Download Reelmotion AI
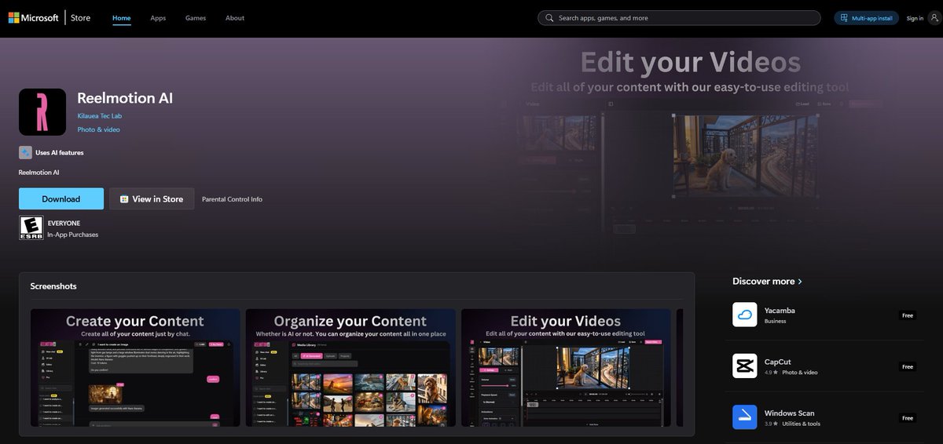 tap(61, 198)
